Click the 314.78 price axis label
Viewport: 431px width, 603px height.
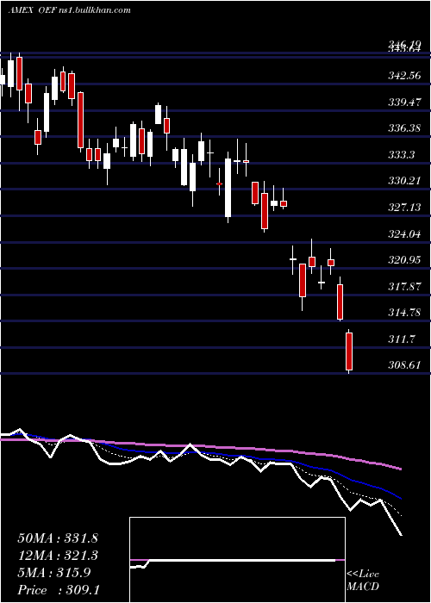[x=404, y=313]
